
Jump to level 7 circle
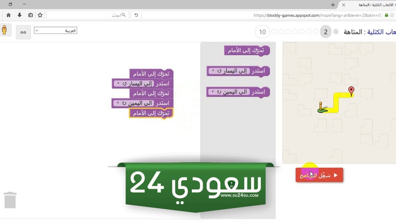(288, 32)
